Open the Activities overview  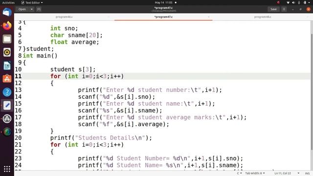click(x=8, y=2)
